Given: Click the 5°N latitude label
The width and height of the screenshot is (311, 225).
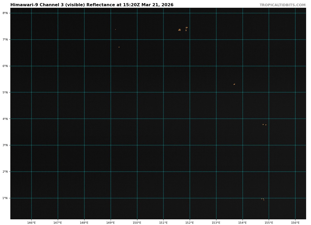Looking at the screenshot, I should (5, 92).
